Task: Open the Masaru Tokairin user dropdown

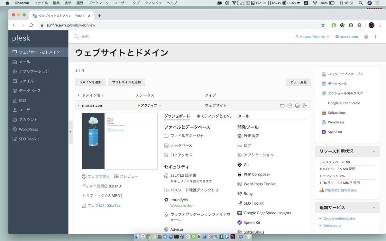Action: (x=312, y=37)
